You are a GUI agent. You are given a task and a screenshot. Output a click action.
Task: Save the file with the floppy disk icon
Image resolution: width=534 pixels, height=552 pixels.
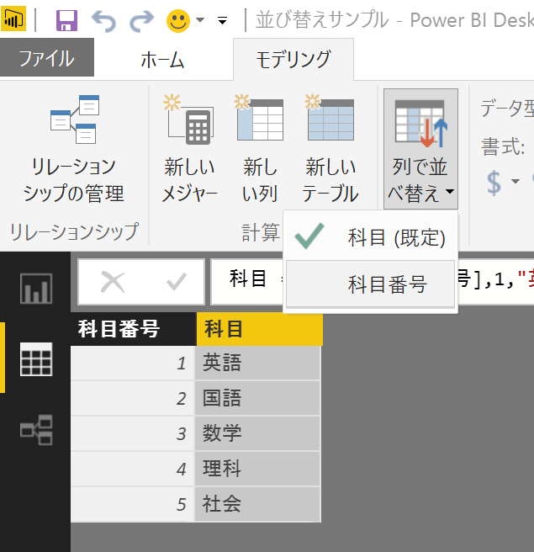[66, 20]
